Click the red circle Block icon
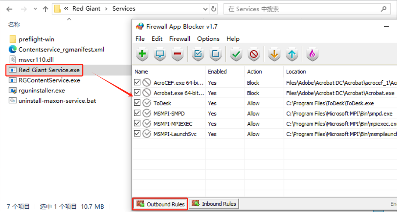Viewport: 397px width, 212px height. (x=254, y=54)
